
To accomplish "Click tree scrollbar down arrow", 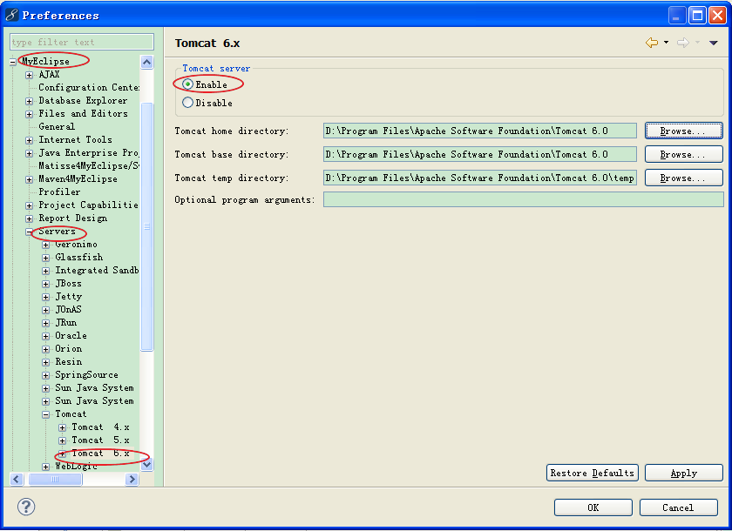I will tap(146, 464).
